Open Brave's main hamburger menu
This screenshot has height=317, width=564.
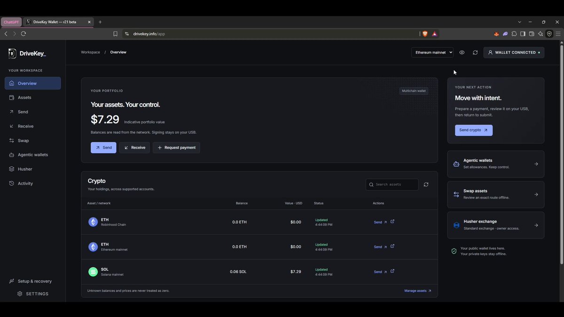pyautogui.click(x=558, y=34)
